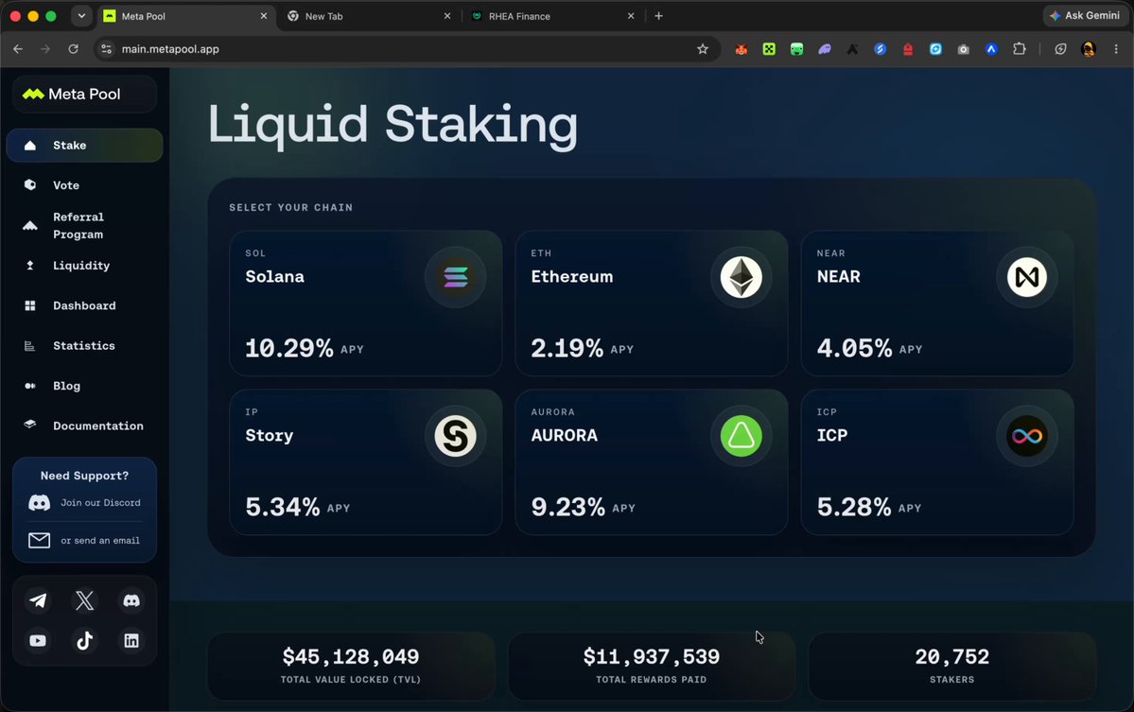Click the Ethereum diamond logo icon
The height and width of the screenshot is (712, 1134).
[x=741, y=277]
